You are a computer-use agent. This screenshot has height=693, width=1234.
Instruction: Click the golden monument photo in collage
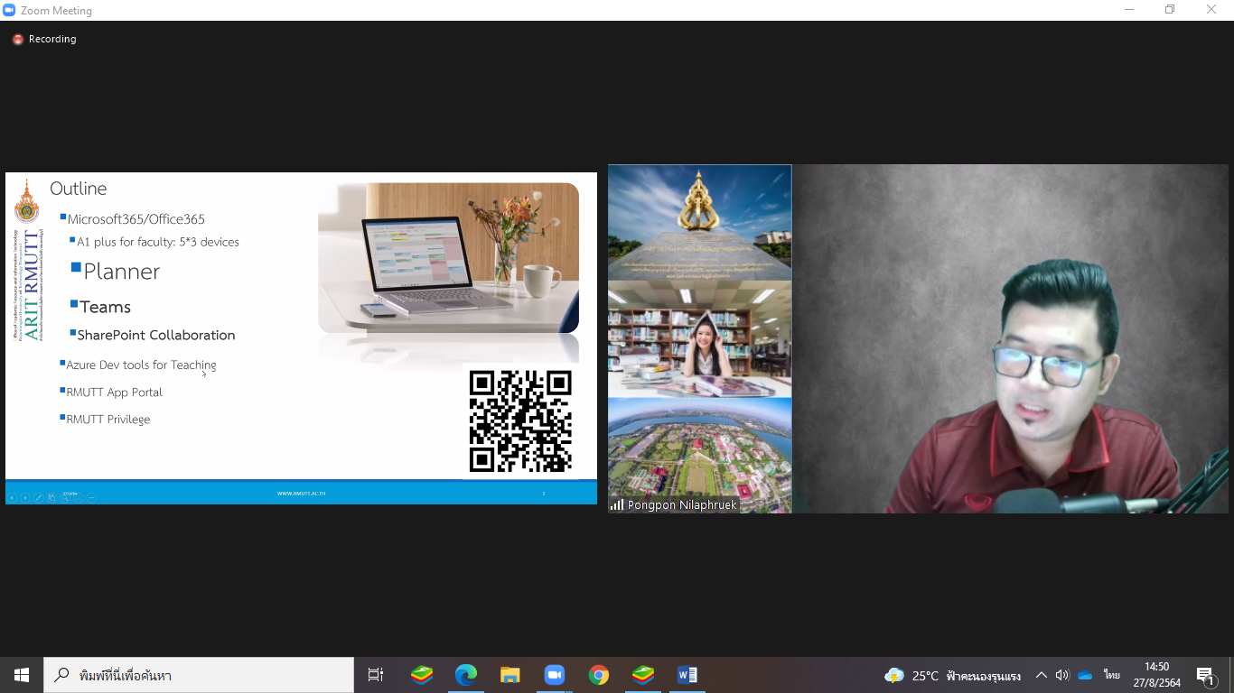[x=700, y=222]
